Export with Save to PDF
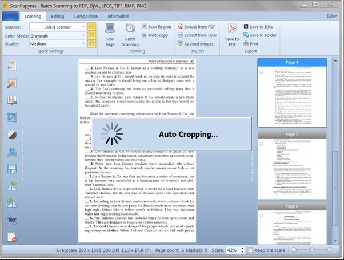The width and height of the screenshot is (344, 260). pyautogui.click(x=232, y=35)
